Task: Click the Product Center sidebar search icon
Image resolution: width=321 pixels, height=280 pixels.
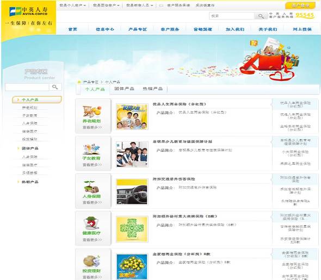Action: 55,87
